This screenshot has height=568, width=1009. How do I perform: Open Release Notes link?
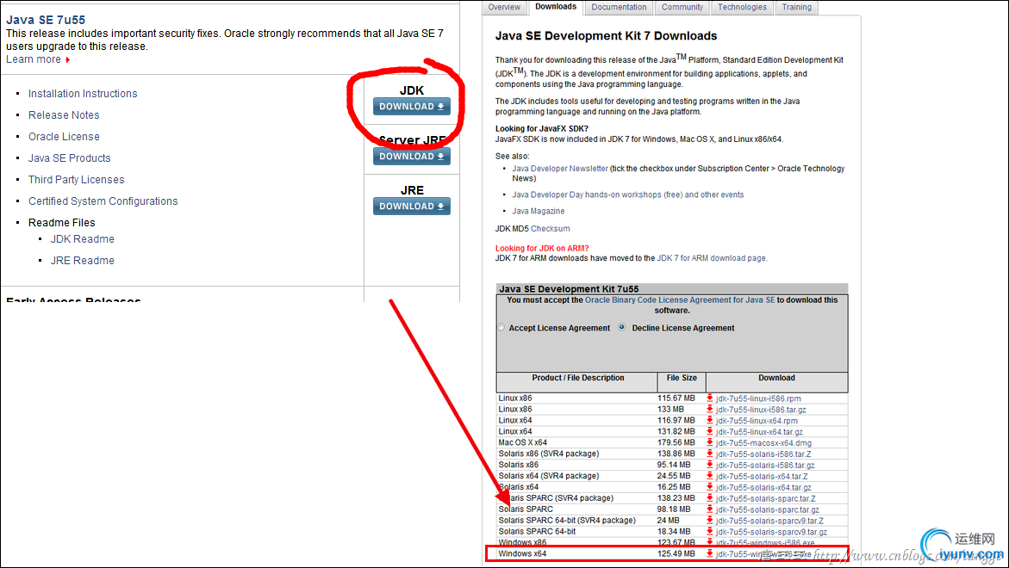64,115
